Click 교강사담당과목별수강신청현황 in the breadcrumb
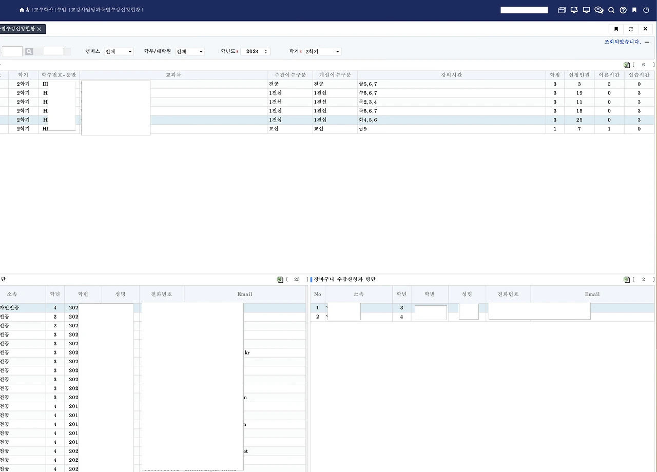This screenshot has width=657, height=472. [106, 10]
